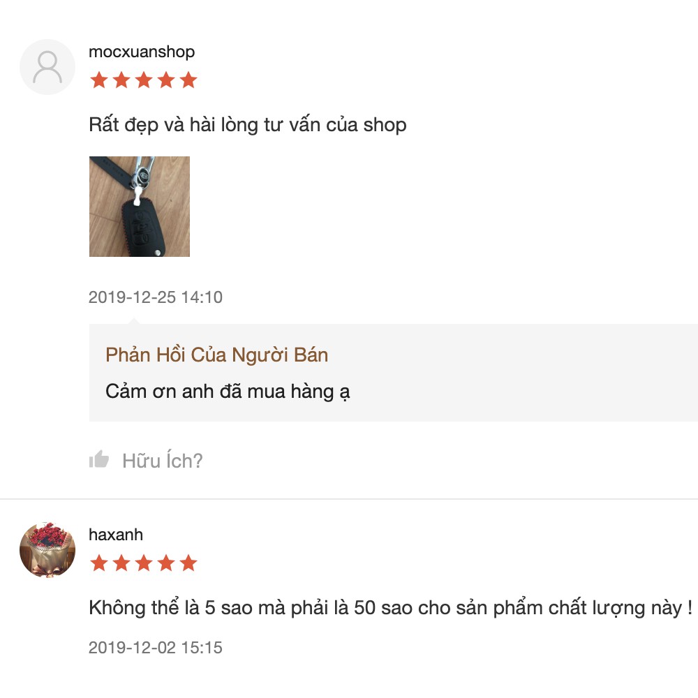The image size is (698, 698).
Task: Click the 'Hữu Ích?' helpful label
Action: [x=163, y=460]
